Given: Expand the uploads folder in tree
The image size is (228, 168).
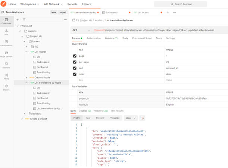Looking at the screenshot, I should pos(25,113).
